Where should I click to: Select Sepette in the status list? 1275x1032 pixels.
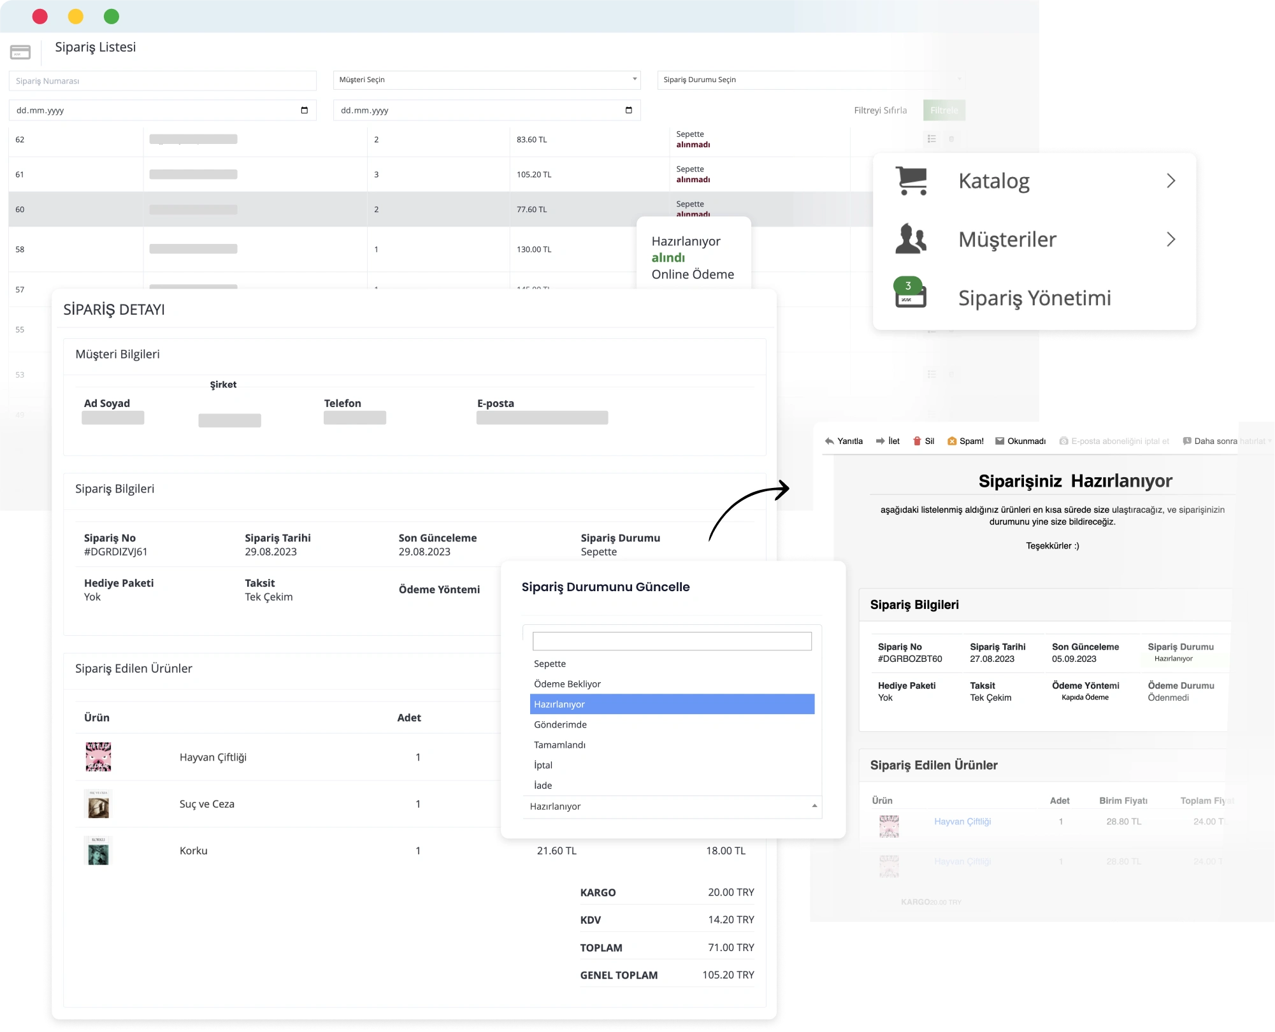click(x=672, y=664)
